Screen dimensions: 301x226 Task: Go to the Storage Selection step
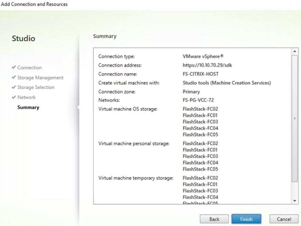pos(36,87)
